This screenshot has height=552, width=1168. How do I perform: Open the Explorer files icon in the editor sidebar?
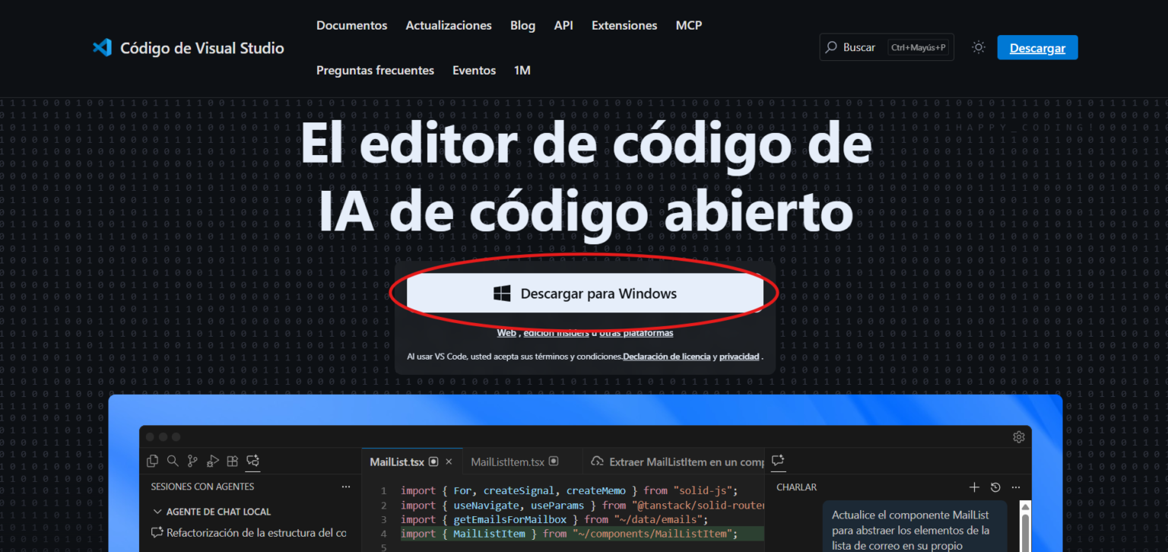point(153,461)
